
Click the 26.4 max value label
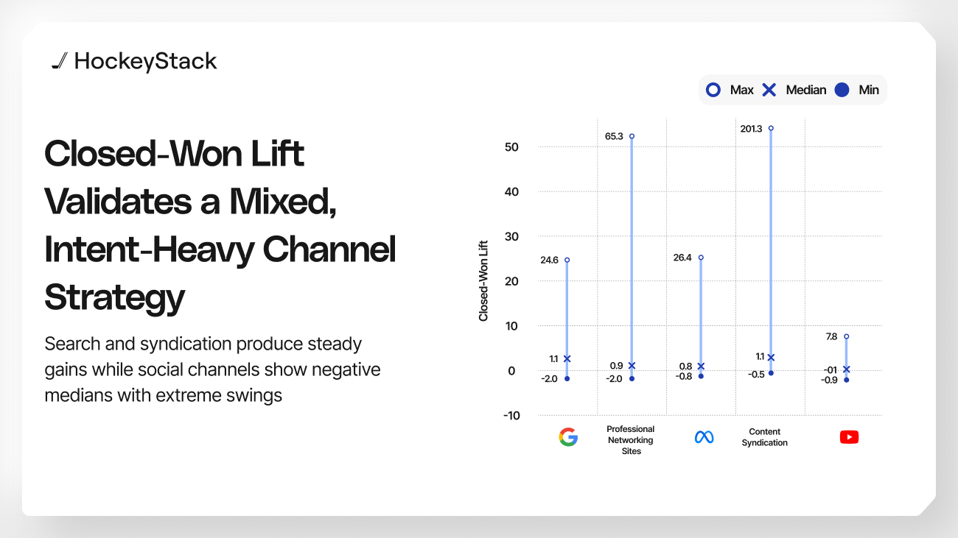click(683, 258)
